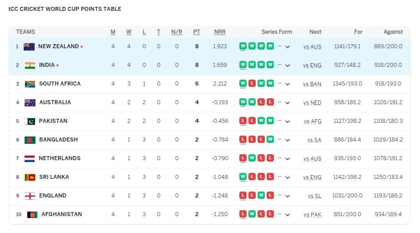Viewport: 420px width, 233px height.
Task: Click the Sri Lanka flag icon
Action: click(x=30, y=177)
